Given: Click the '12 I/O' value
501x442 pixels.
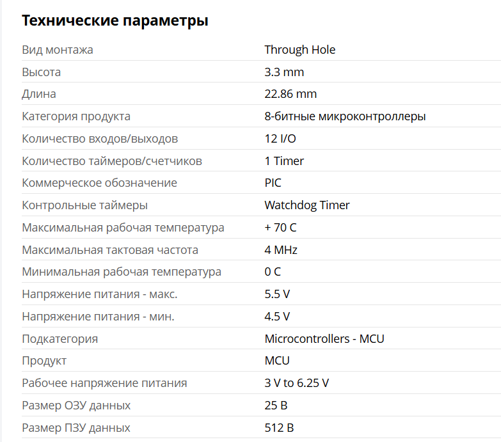Looking at the screenshot, I should 280,139.
